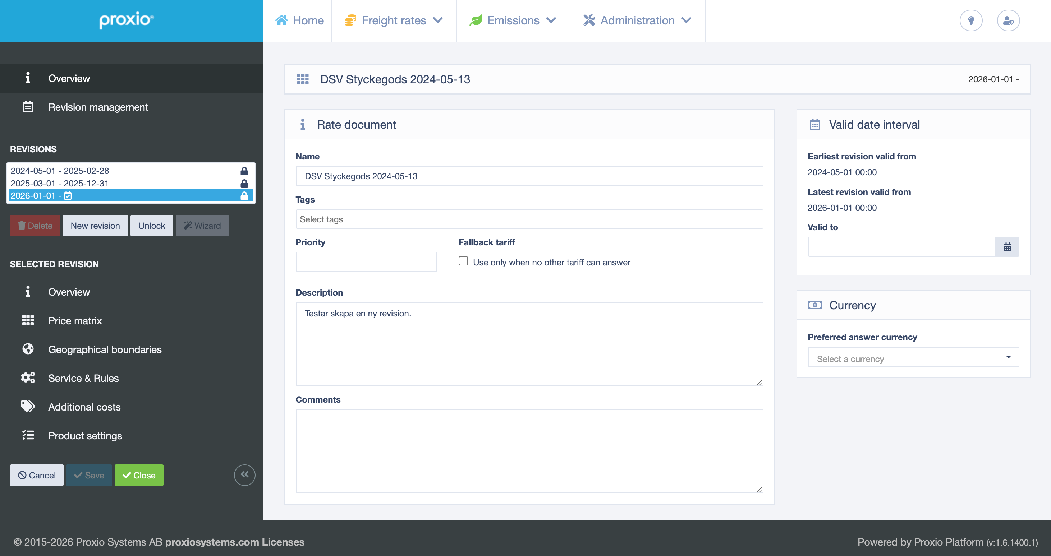Click the Service & Rules gears icon
Image resolution: width=1051 pixels, height=556 pixels.
[x=28, y=378]
